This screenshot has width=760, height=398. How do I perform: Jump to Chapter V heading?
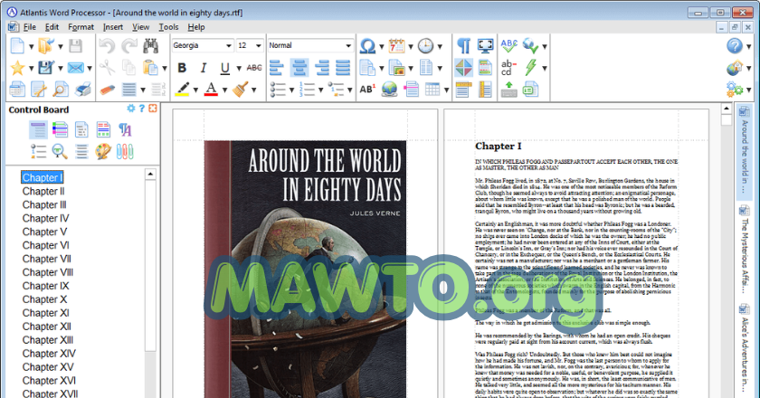point(44,232)
